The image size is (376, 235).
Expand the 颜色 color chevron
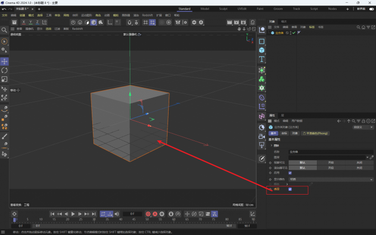click(x=287, y=184)
